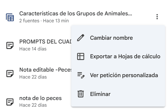Screen dimensions: 168x109
Task: Click the spreadsheet export icon in menu
Action: (x=81, y=57)
